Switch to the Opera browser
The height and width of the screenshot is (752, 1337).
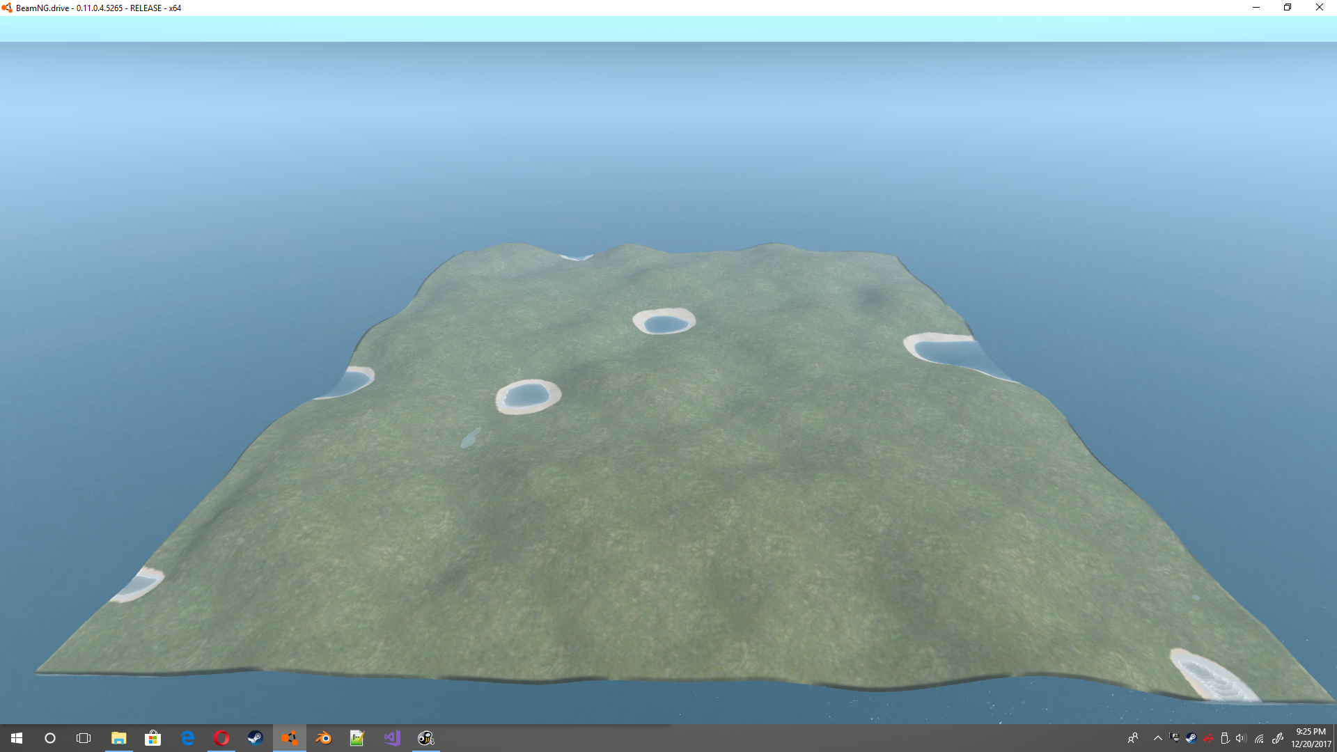221,738
